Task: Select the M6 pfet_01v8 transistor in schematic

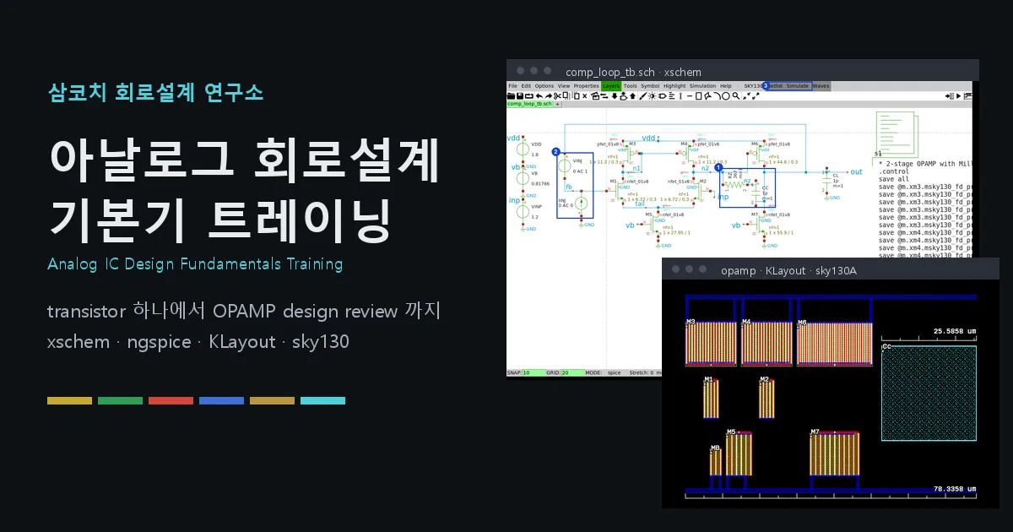Action: [x=757, y=152]
